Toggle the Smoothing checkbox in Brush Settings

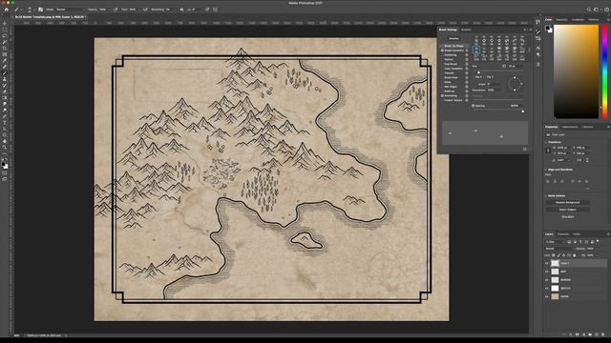tap(442, 95)
